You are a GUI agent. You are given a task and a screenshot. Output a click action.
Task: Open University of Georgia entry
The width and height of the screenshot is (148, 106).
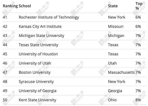(x=38, y=91)
